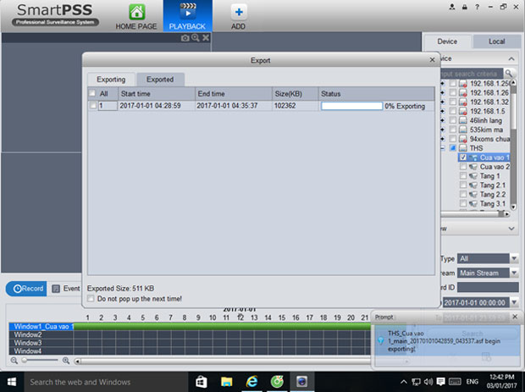Check the Tang 2.2 camera
The height and width of the screenshot is (392, 525).
463,194
